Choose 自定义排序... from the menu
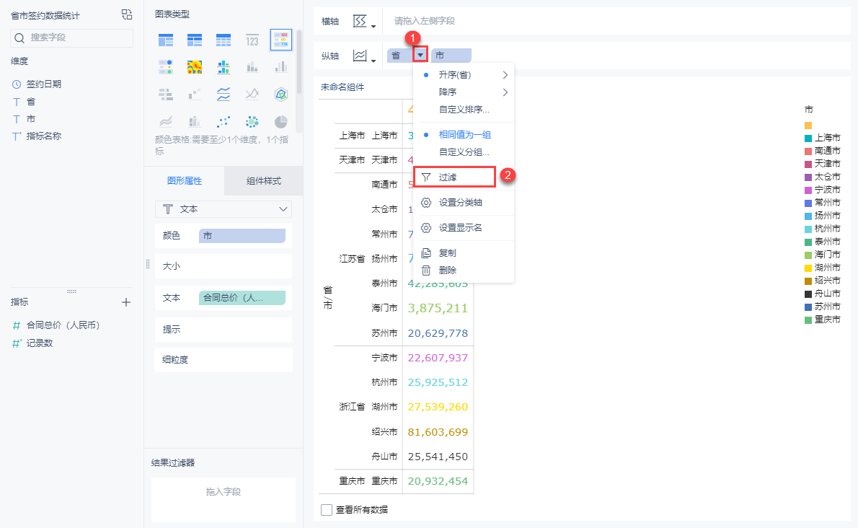The width and height of the screenshot is (858, 528). pyautogui.click(x=464, y=110)
